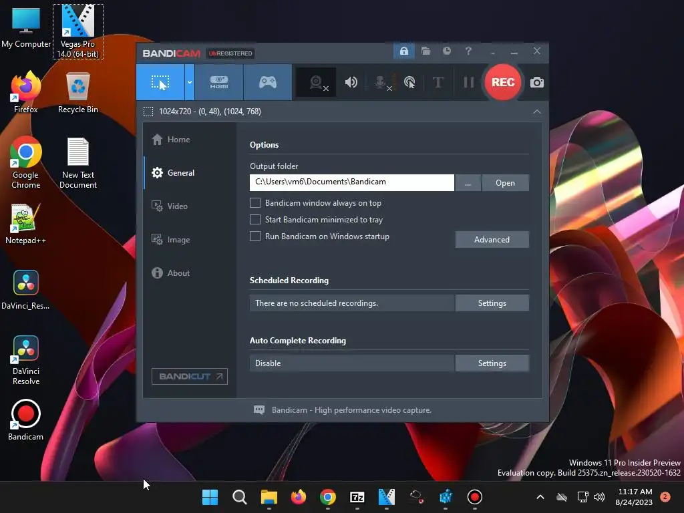Select Recycle Bin desktop icon
Image resolution: width=684 pixels, height=513 pixels.
[78, 92]
